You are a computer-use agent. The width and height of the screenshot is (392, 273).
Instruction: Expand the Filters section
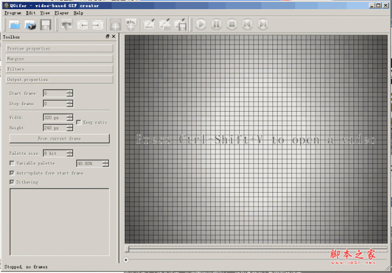point(59,69)
